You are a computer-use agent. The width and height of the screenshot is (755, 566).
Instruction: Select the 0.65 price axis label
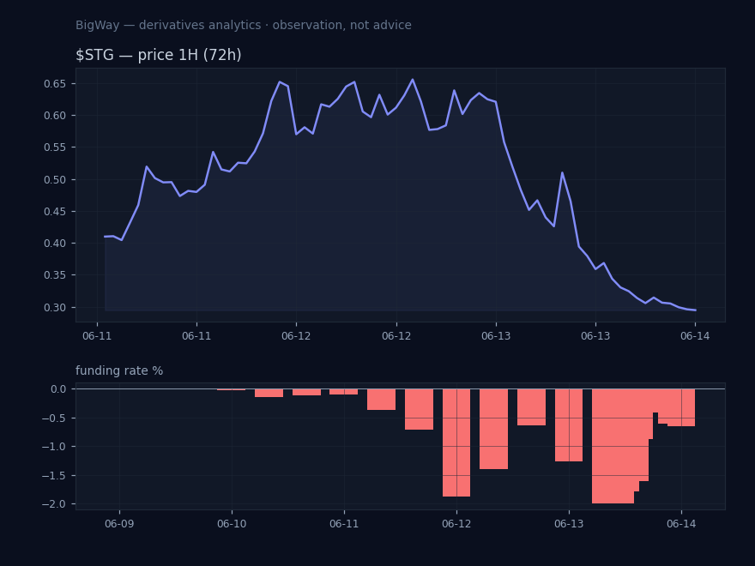[54, 84]
